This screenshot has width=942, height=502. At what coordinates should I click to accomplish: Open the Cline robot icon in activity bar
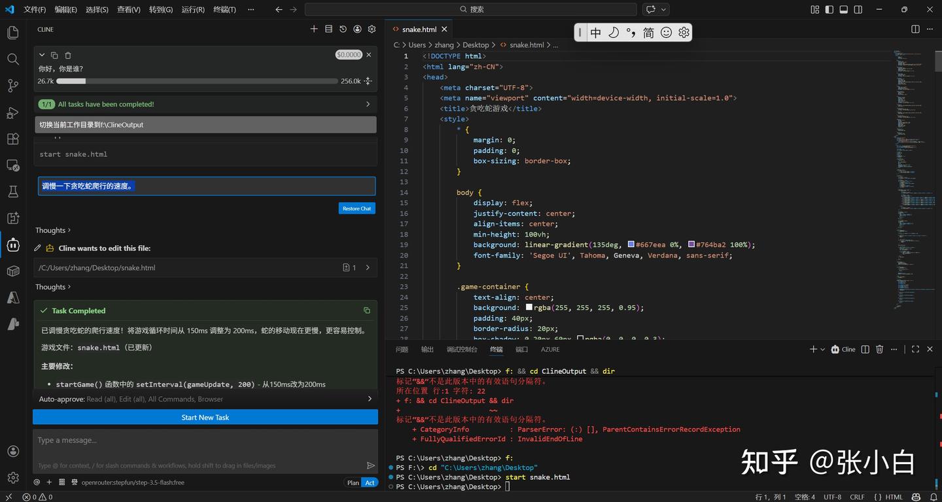13,244
